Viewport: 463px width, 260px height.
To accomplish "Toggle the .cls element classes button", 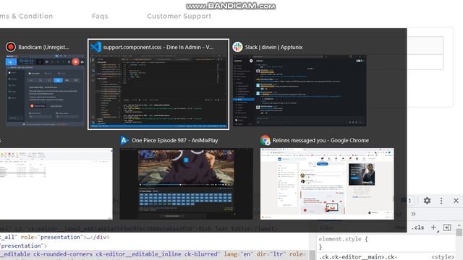I will coord(418,227).
